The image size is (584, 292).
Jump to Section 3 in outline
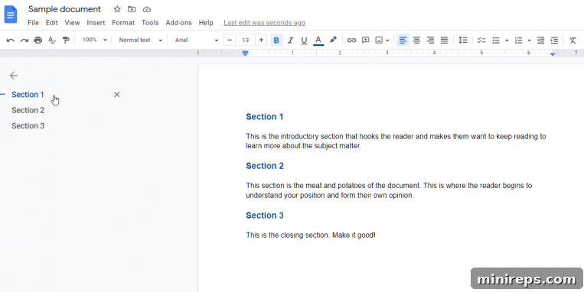click(x=28, y=125)
